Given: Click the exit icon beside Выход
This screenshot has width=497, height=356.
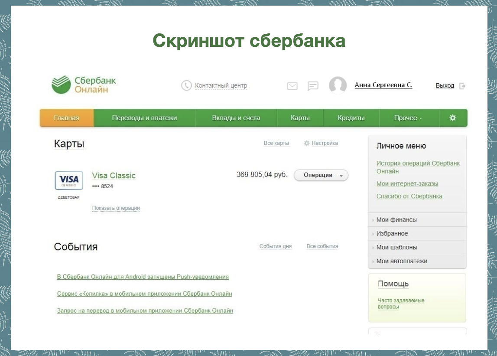Looking at the screenshot, I should 463,86.
